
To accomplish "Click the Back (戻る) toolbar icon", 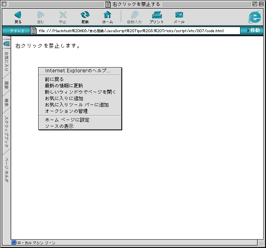I will (x=18, y=16).
